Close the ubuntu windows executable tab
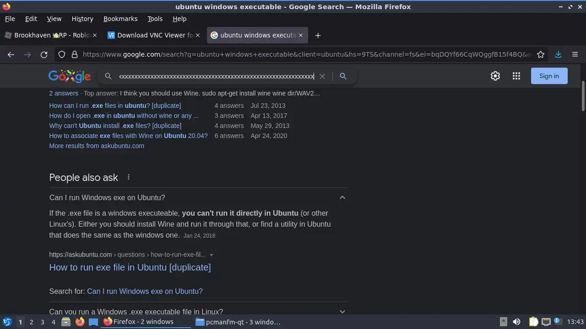The width and height of the screenshot is (586, 329). [301, 35]
